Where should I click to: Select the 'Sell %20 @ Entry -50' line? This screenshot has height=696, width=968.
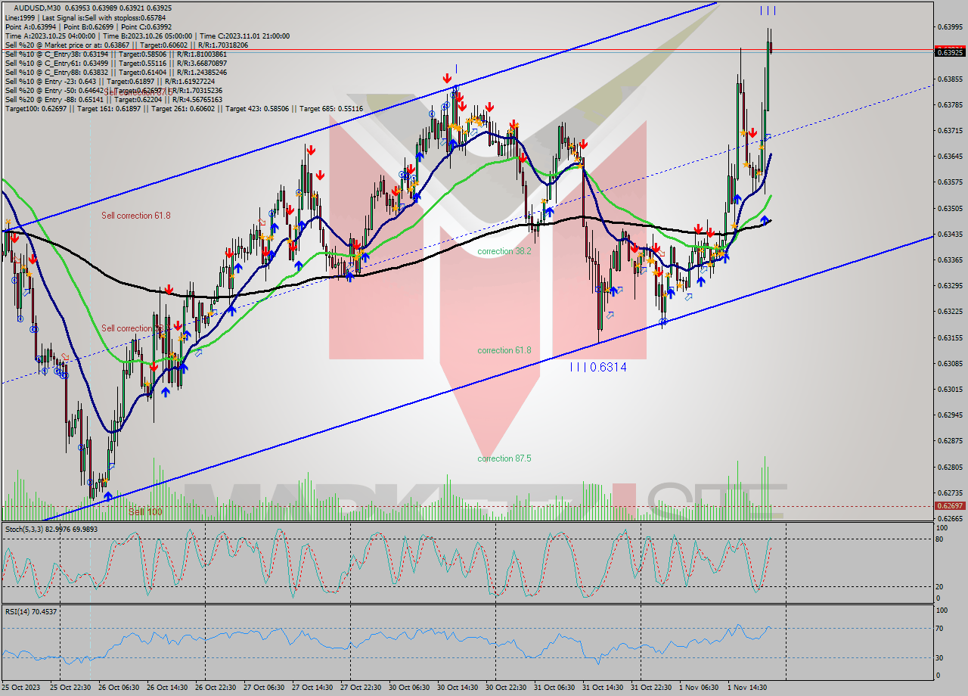113,90
